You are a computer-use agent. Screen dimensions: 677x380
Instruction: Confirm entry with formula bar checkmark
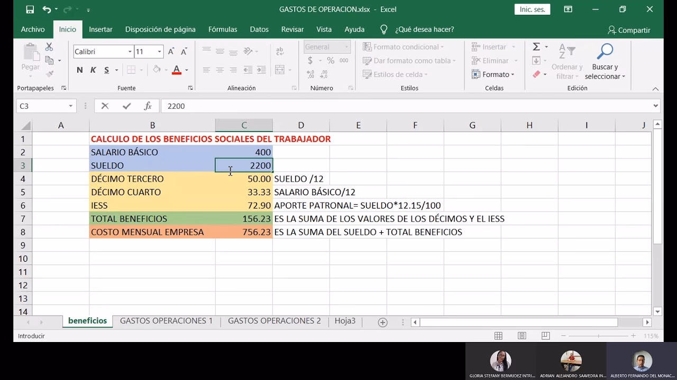point(126,106)
